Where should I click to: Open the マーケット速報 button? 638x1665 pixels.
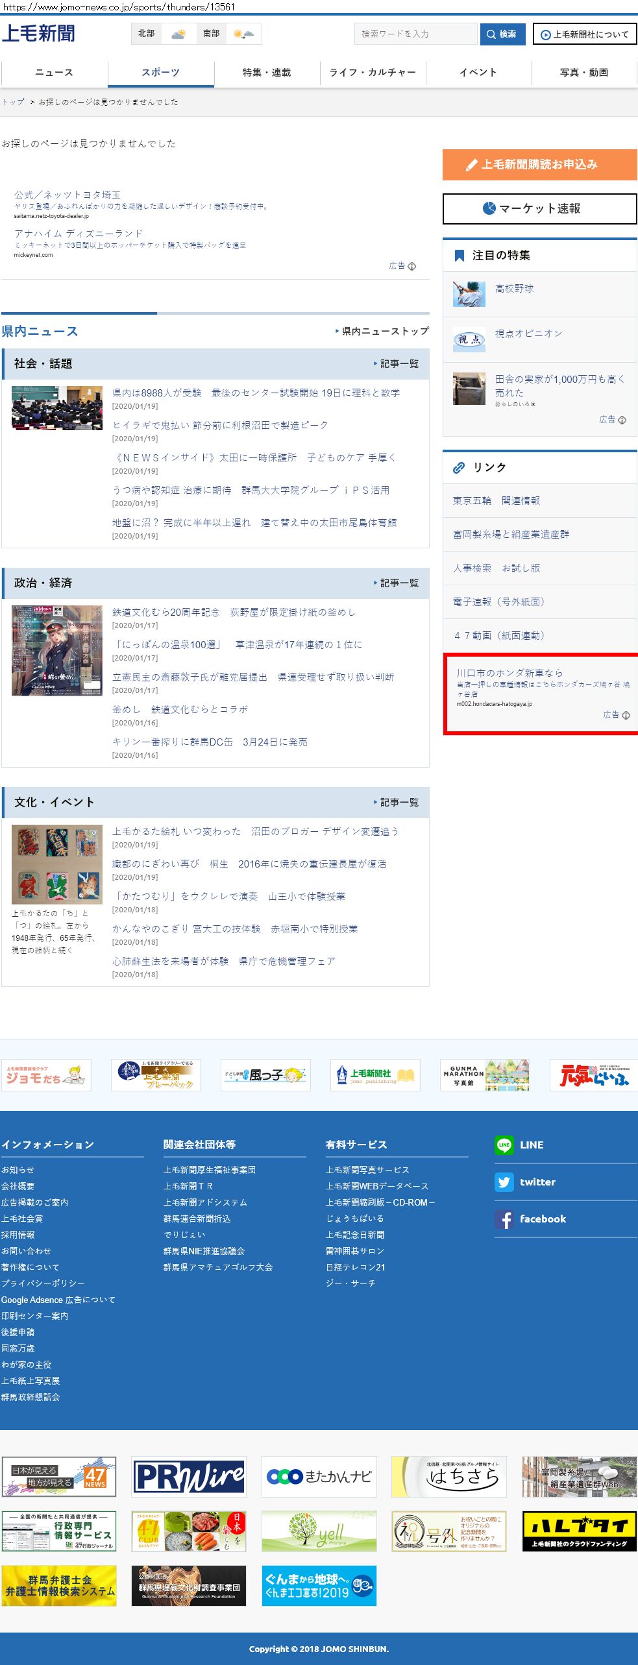(x=539, y=209)
